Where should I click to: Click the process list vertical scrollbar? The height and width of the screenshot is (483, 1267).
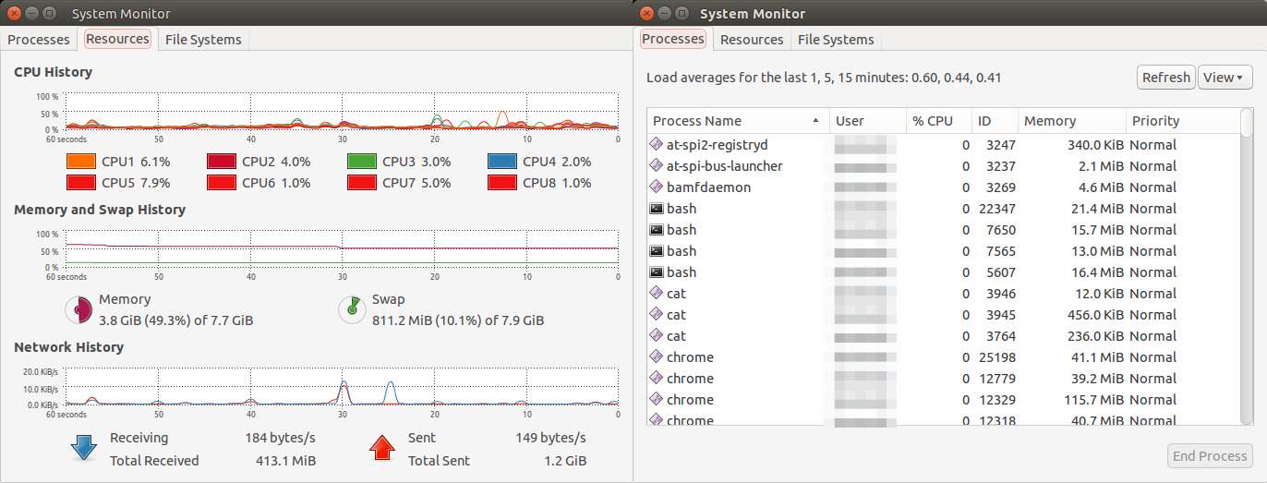pos(1248,267)
